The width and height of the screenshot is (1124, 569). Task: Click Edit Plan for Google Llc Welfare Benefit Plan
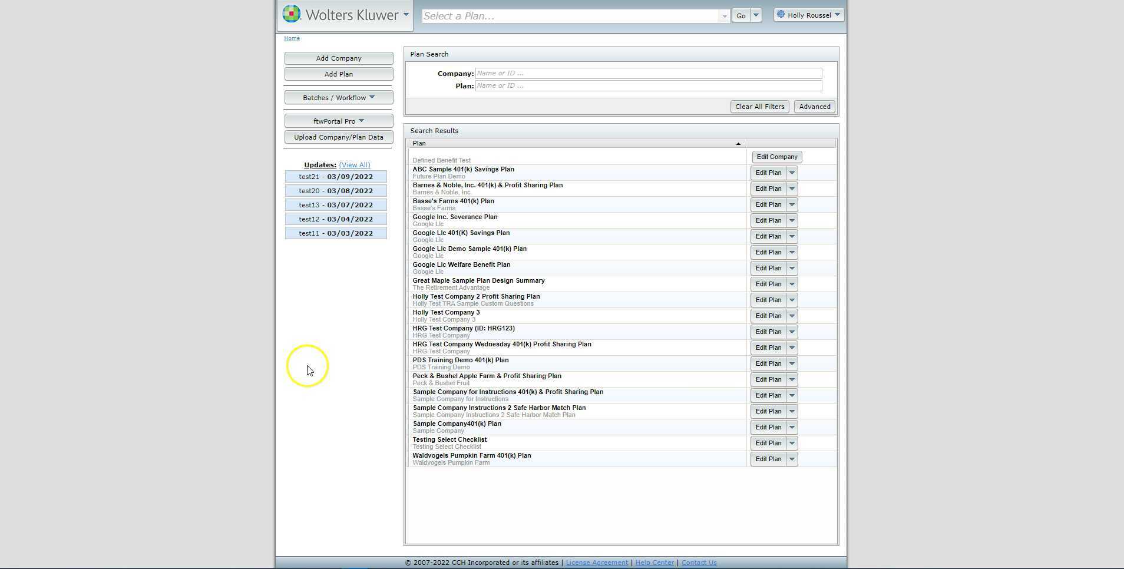[769, 268]
